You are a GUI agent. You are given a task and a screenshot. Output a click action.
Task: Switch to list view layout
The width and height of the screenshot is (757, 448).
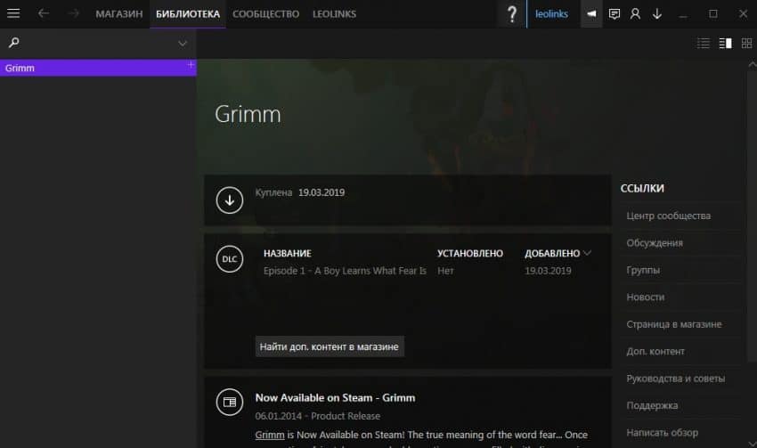[x=704, y=44]
